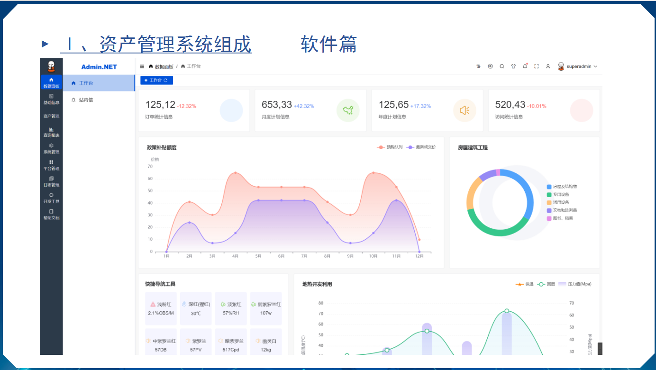Click the 房屋建筑工程 panel title
Screen dimensions: 656x370
[x=473, y=148]
